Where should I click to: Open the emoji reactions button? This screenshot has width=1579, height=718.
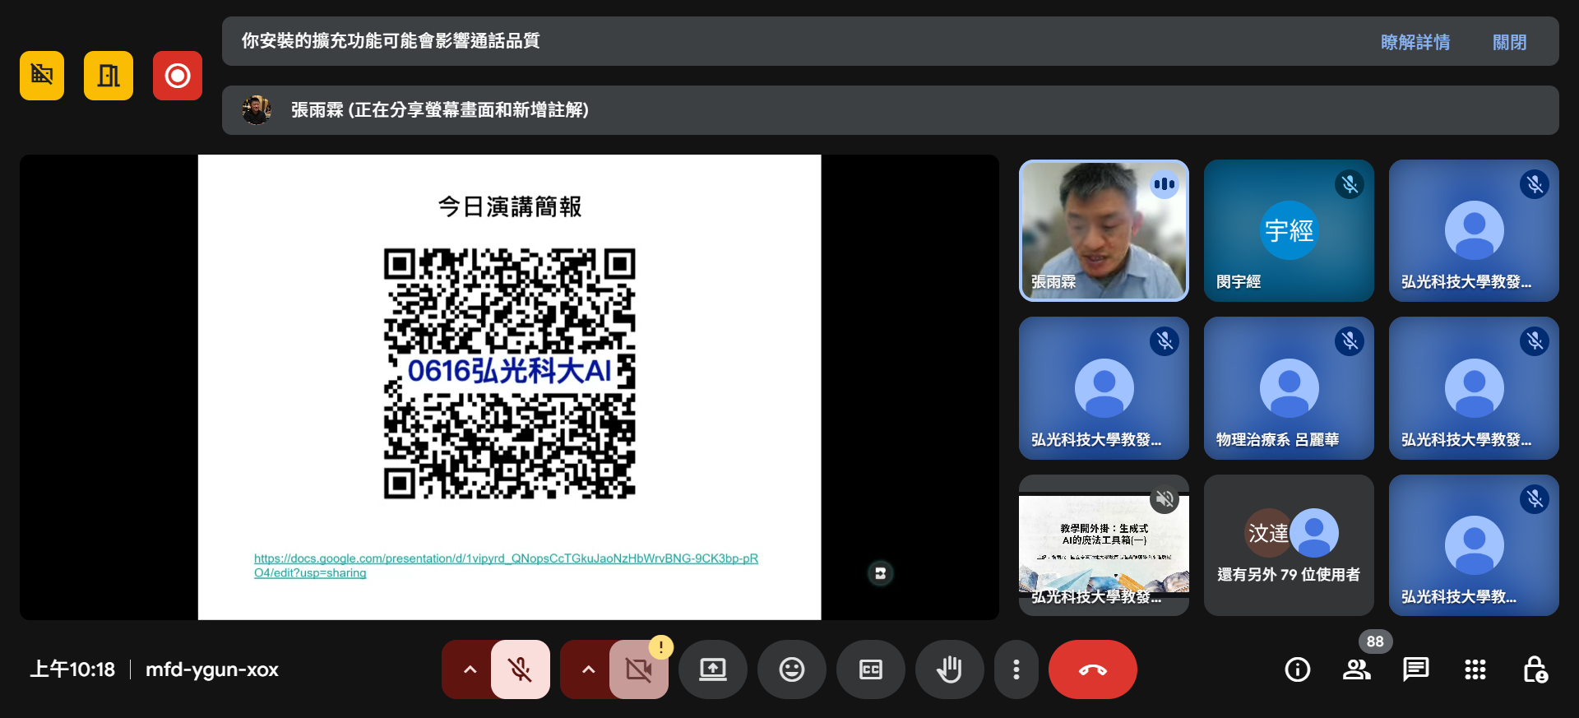click(x=792, y=669)
